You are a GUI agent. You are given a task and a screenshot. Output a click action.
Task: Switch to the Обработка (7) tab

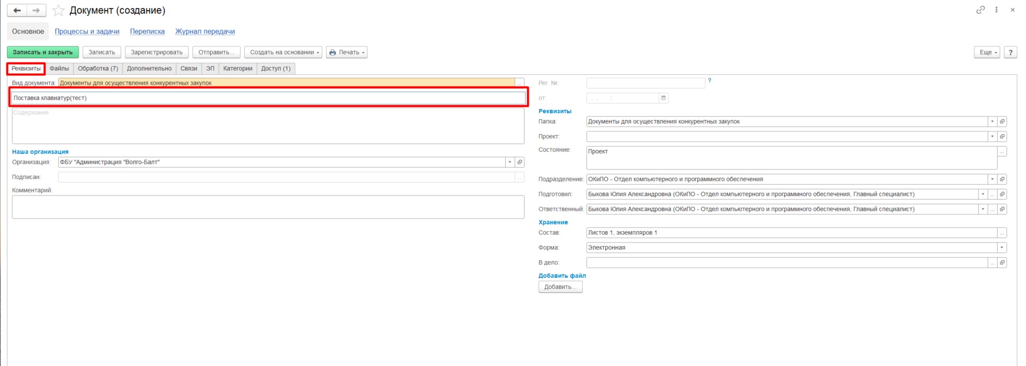click(98, 68)
